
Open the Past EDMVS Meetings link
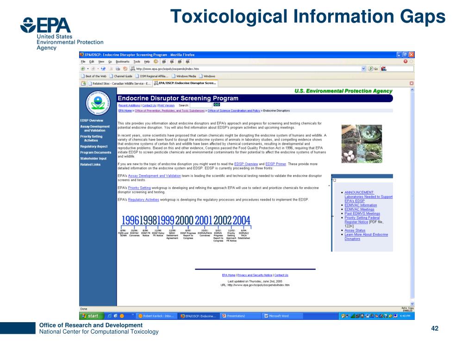pyautogui.click(x=362, y=214)
